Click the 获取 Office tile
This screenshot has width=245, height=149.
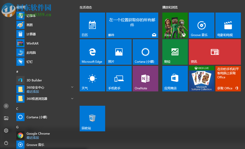(x=228, y=78)
